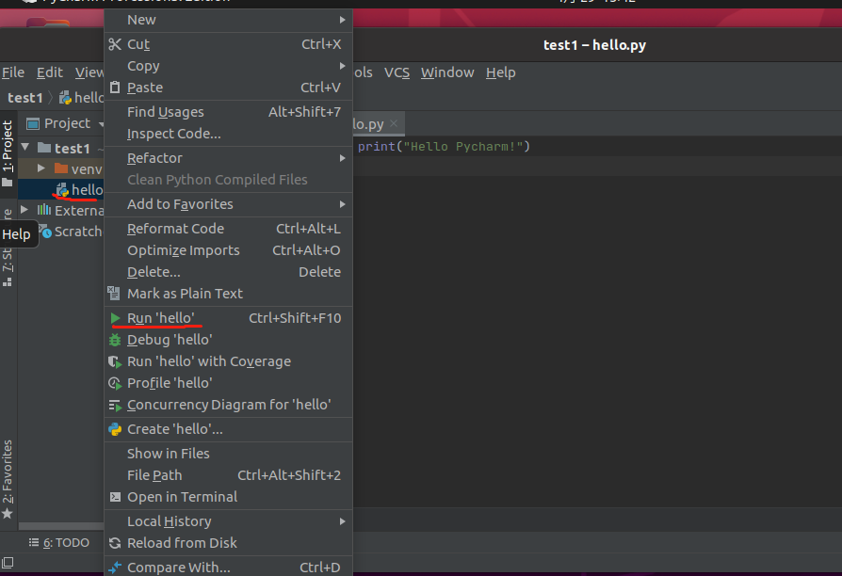
Task: Click the External Libraries bars icon
Action: click(x=44, y=209)
